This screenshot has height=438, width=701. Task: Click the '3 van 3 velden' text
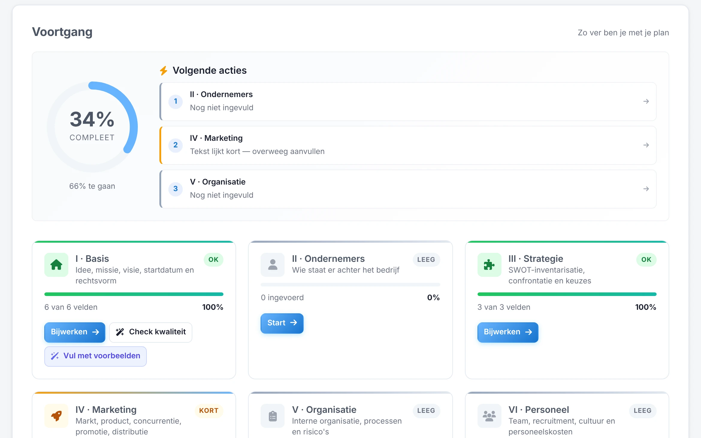pos(504,307)
